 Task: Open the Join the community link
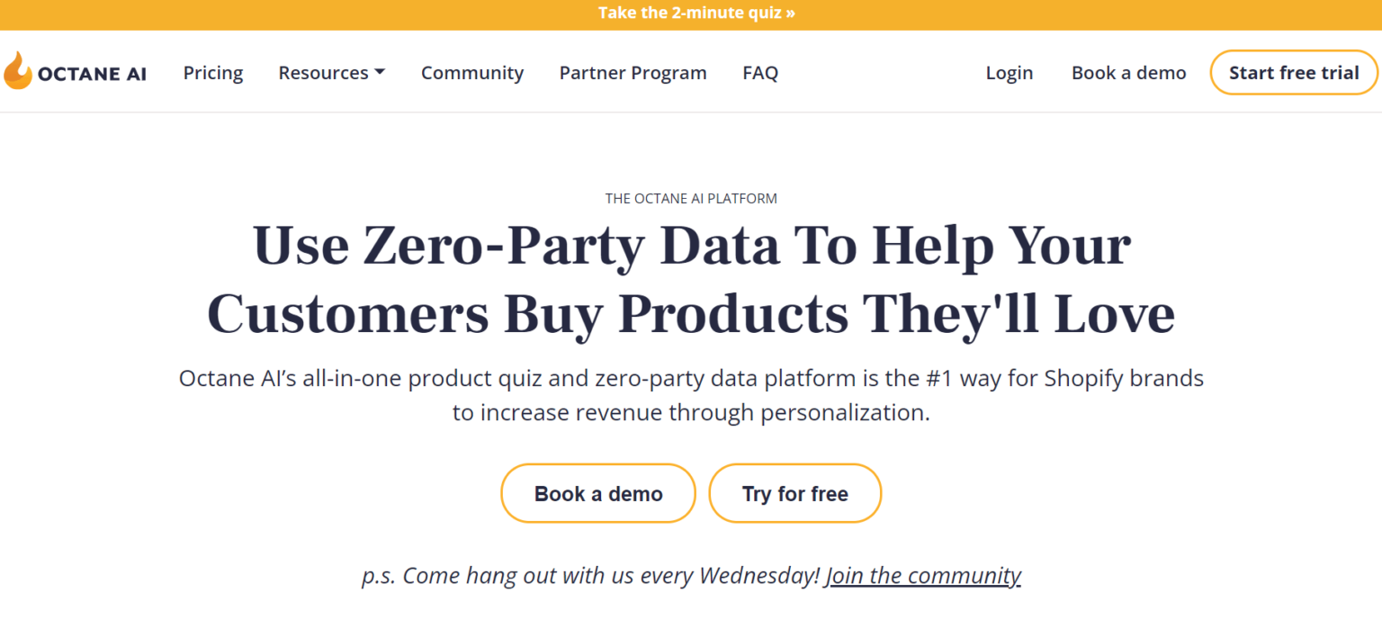pyautogui.click(x=923, y=575)
